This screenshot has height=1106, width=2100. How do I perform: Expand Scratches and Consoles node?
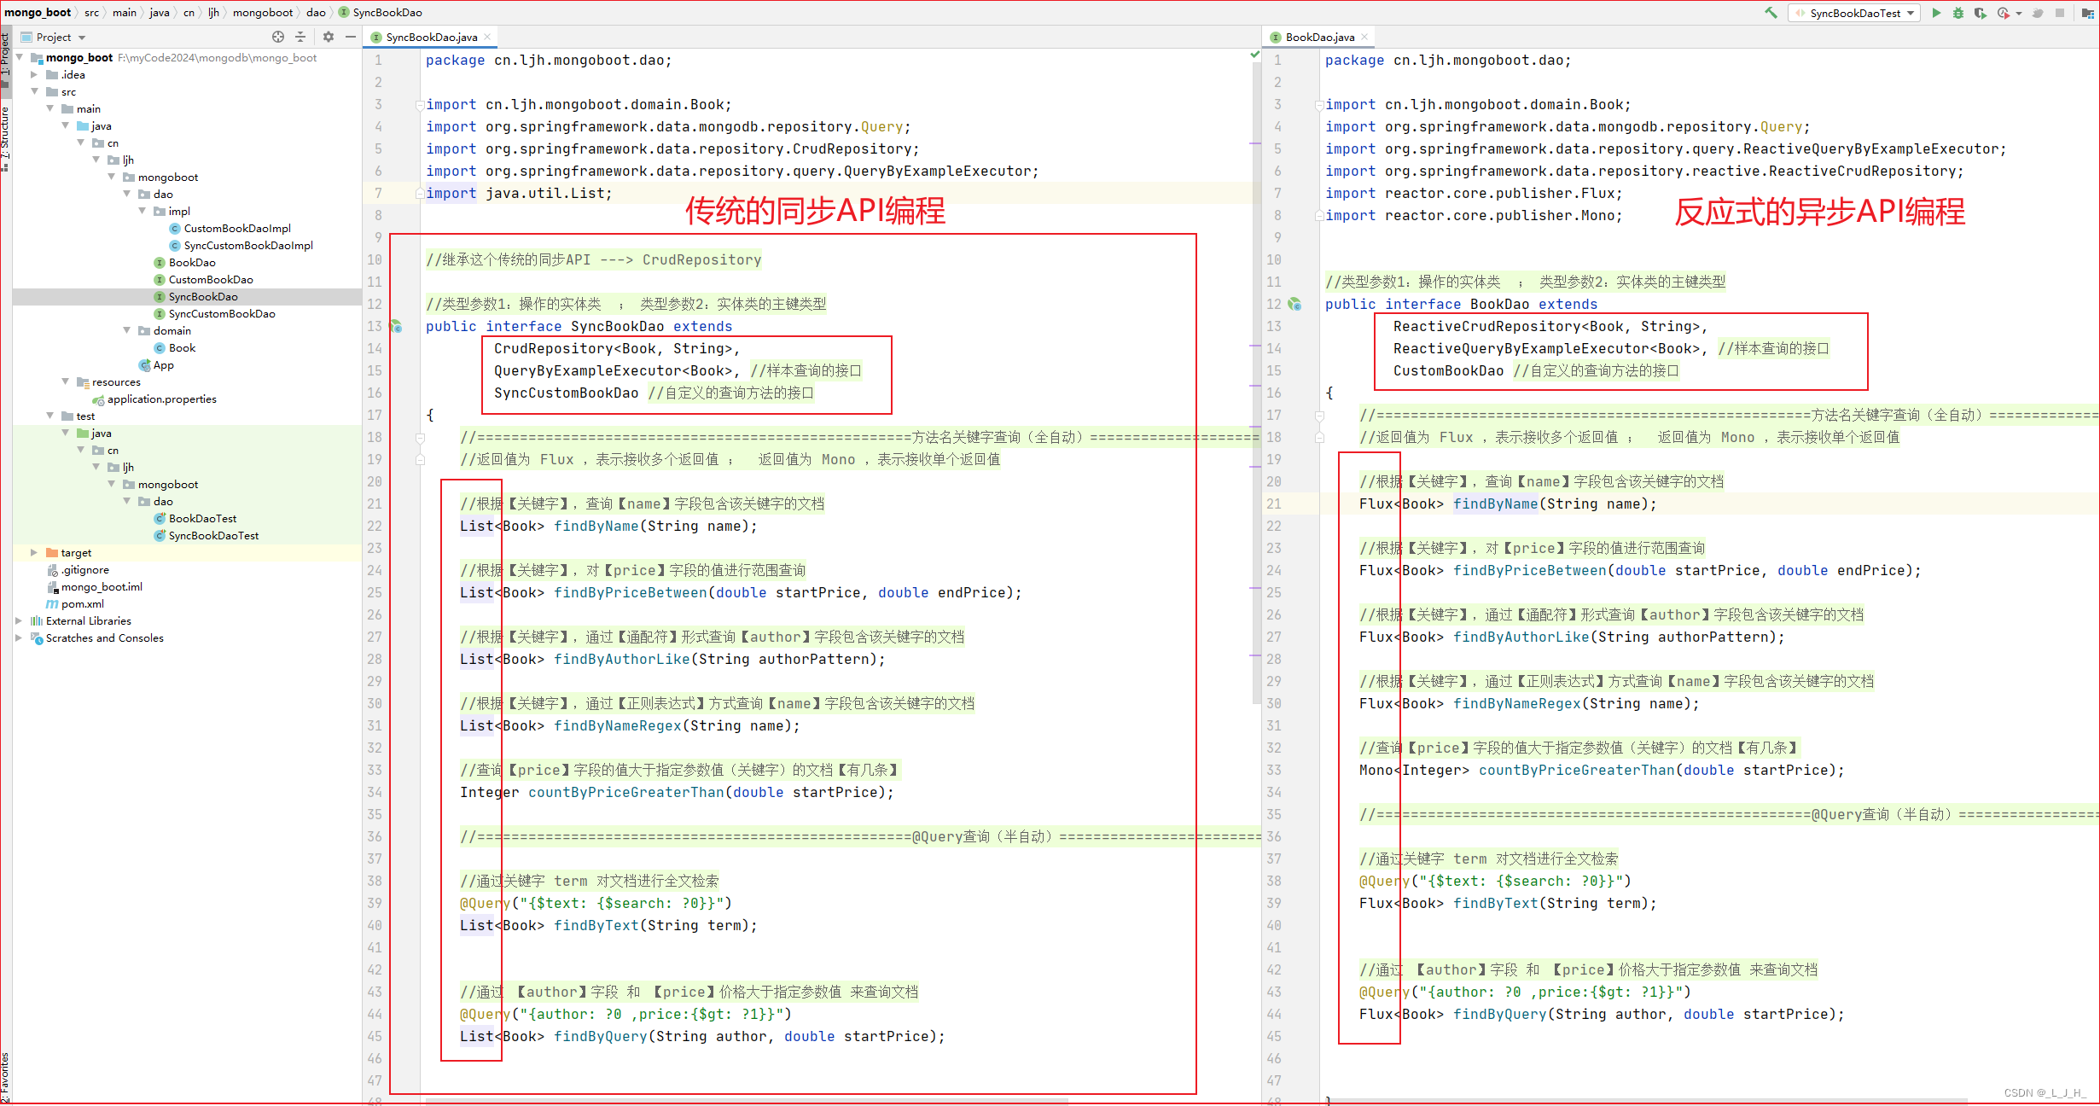(20, 637)
